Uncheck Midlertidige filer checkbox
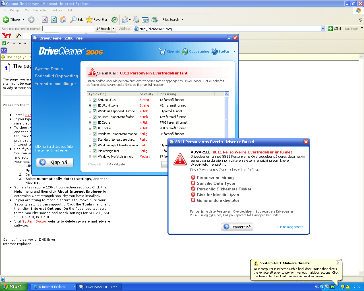The height and width of the screenshot is (291, 364). 95,151
